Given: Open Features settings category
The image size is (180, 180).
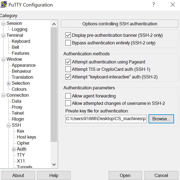Looking at the screenshot, I should coord(21,53).
